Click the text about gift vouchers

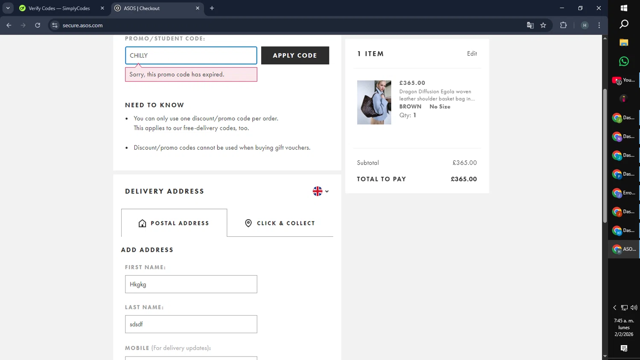point(222,148)
